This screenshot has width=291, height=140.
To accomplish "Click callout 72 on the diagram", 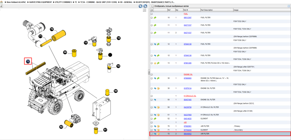I will pos(28,61).
